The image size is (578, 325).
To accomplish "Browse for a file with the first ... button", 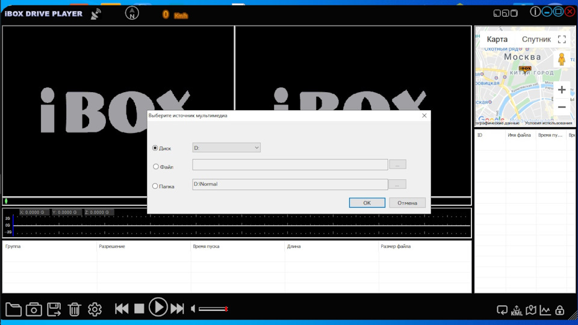I will 397,165.
